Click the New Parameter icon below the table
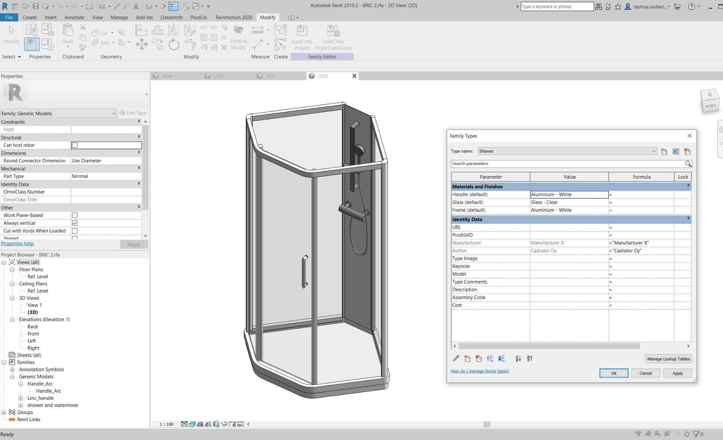The width and height of the screenshot is (723, 440). click(x=467, y=358)
